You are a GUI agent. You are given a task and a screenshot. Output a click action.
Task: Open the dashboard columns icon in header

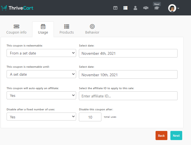tap(115, 8)
